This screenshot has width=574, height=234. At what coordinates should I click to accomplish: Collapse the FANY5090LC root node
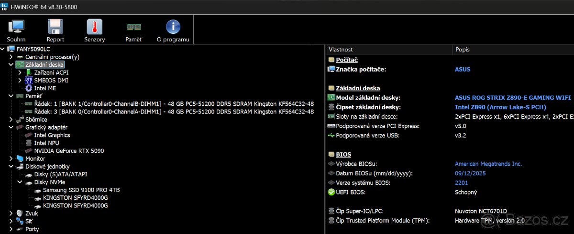click(3, 49)
